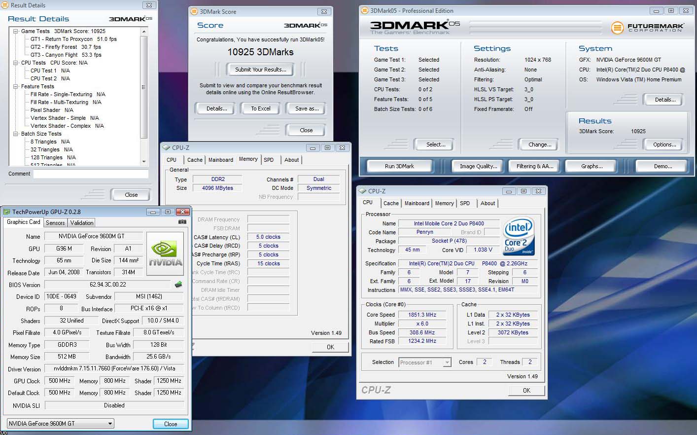
Task: Click Select... under Tests
Action: [436, 145]
